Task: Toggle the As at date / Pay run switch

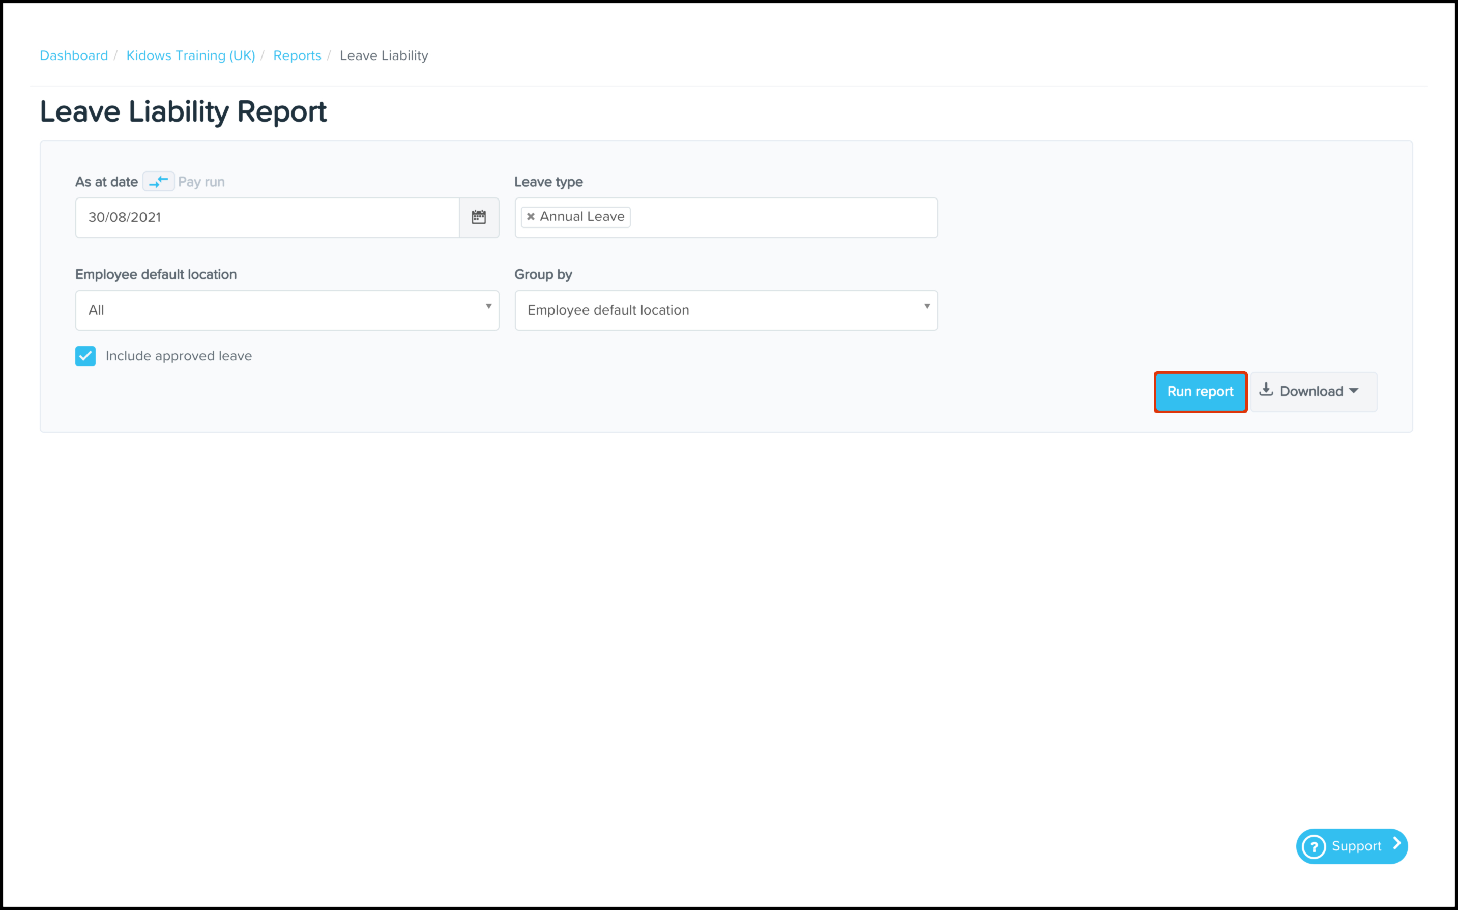Action: (x=158, y=182)
